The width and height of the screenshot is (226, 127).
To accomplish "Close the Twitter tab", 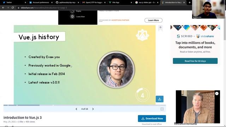I will [25, 2].
